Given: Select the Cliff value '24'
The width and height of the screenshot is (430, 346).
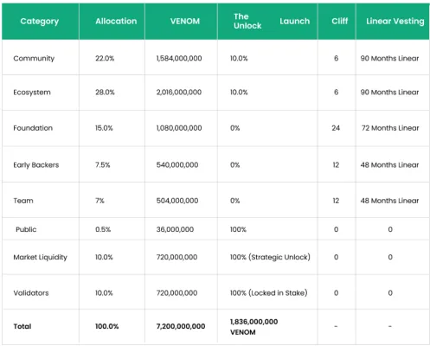Looking at the screenshot, I should [336, 128].
